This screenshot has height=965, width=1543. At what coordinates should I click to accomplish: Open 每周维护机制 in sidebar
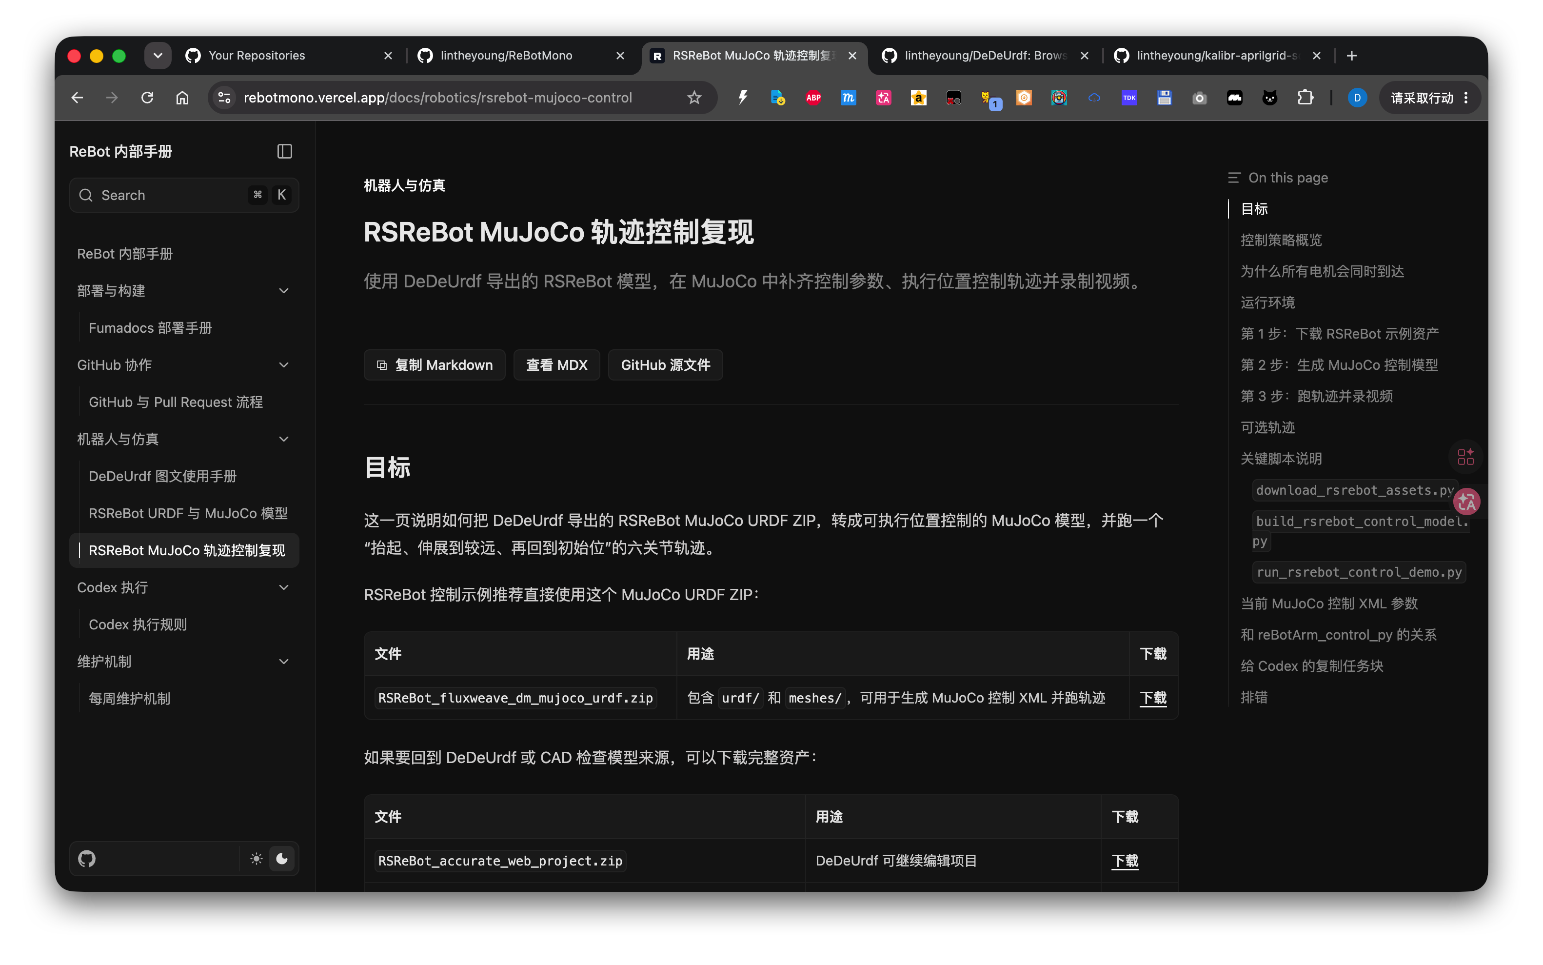(130, 698)
